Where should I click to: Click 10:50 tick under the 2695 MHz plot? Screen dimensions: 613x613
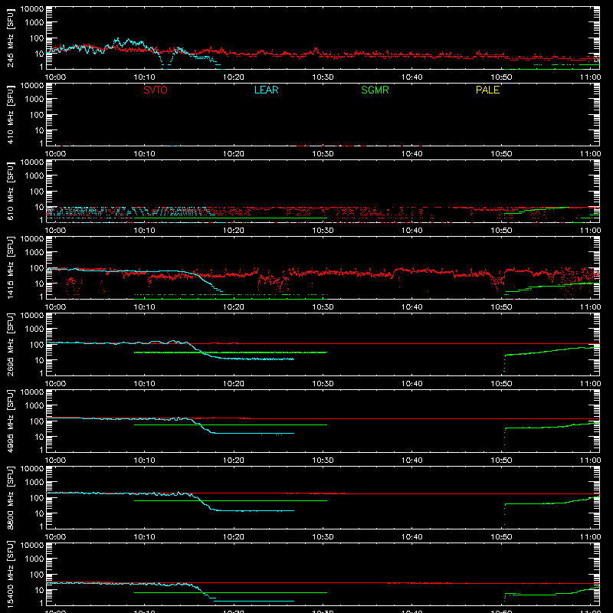[501, 384]
